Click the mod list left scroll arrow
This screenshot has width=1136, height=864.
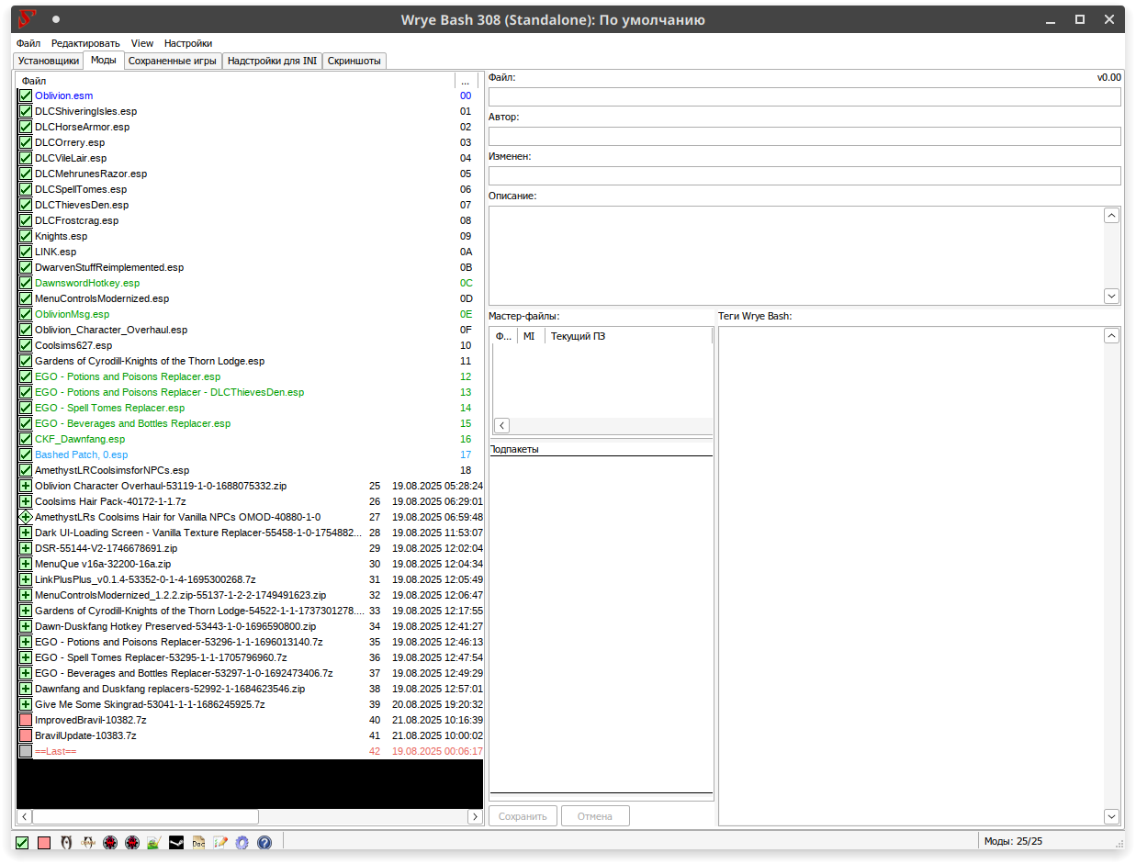25,816
